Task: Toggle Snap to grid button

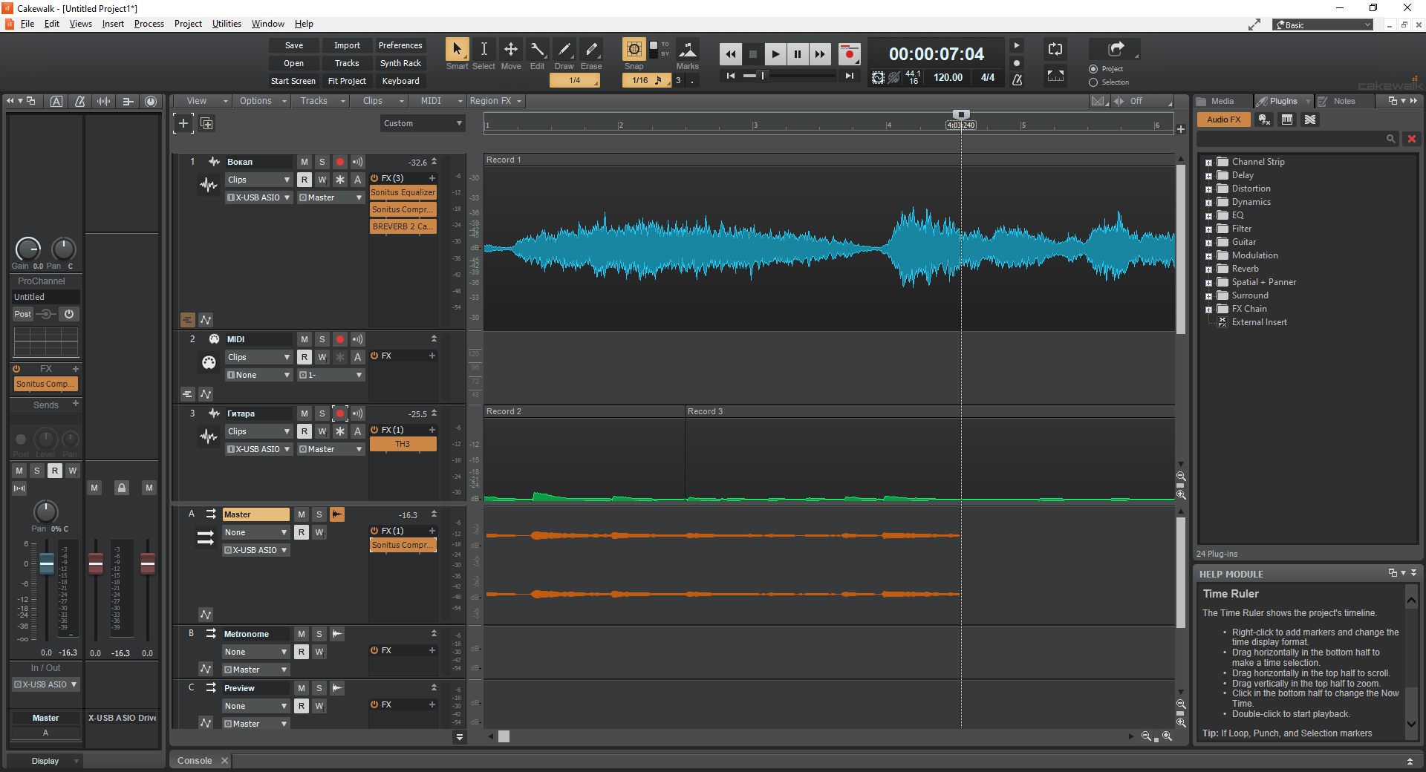Action: point(634,50)
